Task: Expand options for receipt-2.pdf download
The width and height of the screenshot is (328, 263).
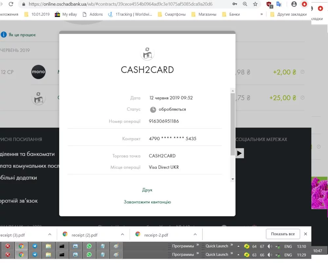Action: [x=195, y=234]
